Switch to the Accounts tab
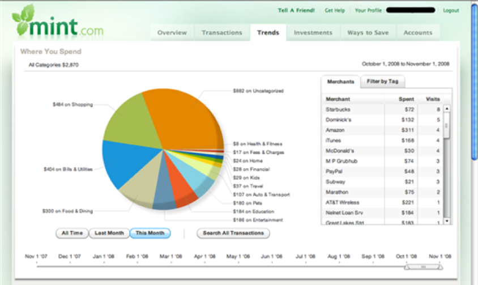The width and height of the screenshot is (478, 285). 418,33
